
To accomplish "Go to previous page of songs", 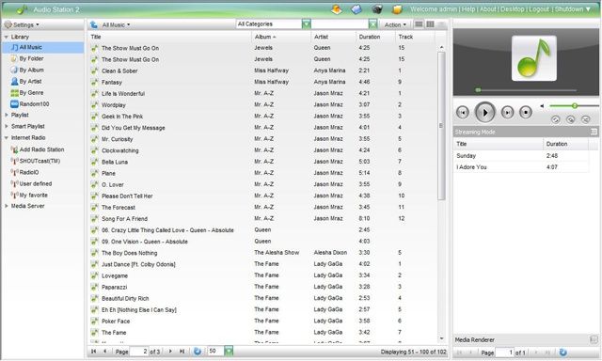I will coord(104,351).
